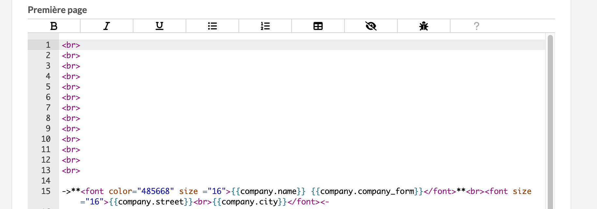The image size is (597, 209).
Task: Click line number 7 in gutter
Action: click(48, 107)
